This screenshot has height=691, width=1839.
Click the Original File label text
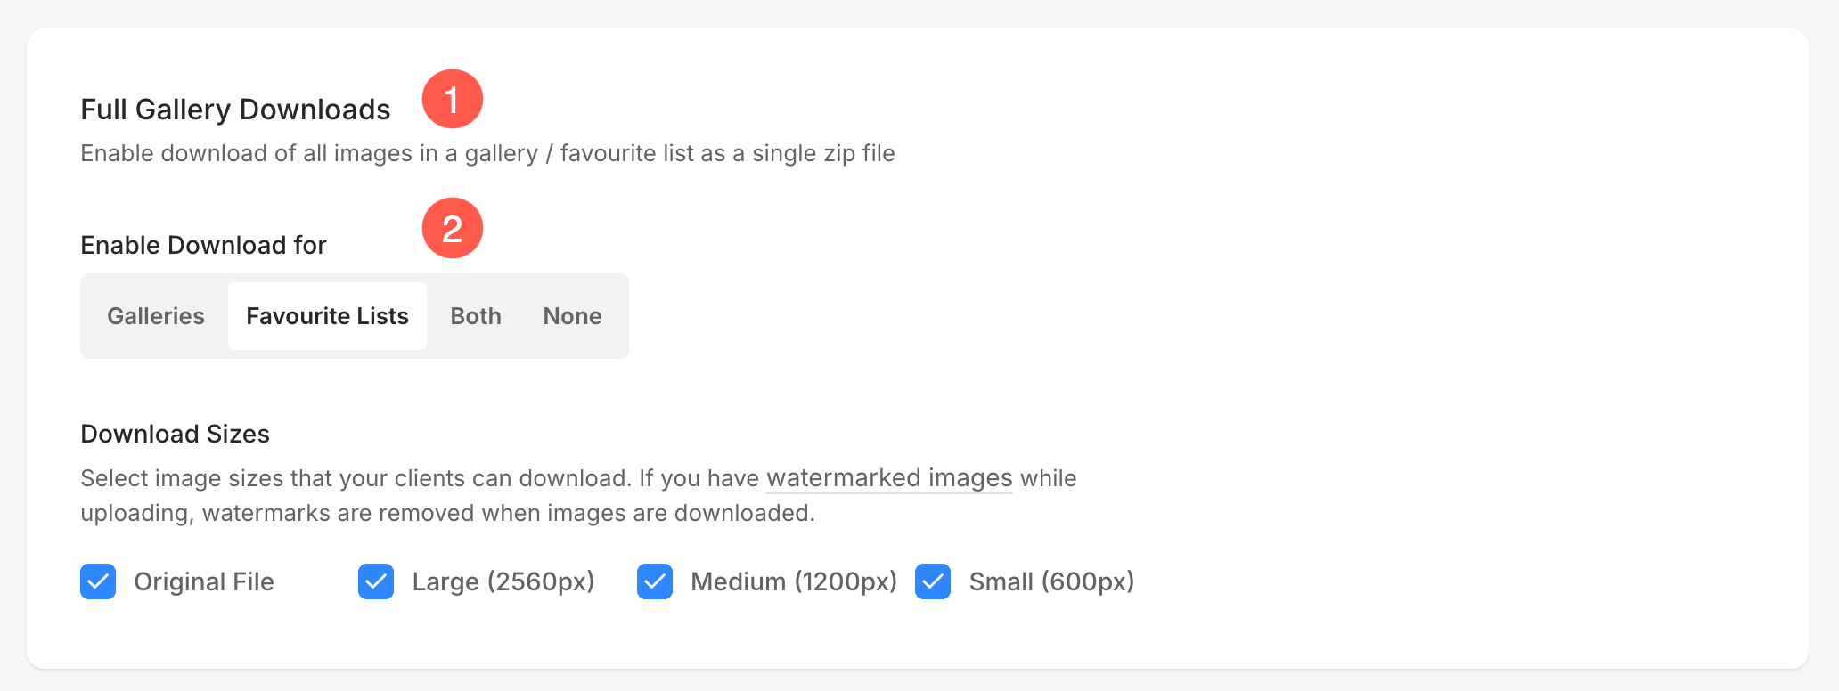coord(204,581)
